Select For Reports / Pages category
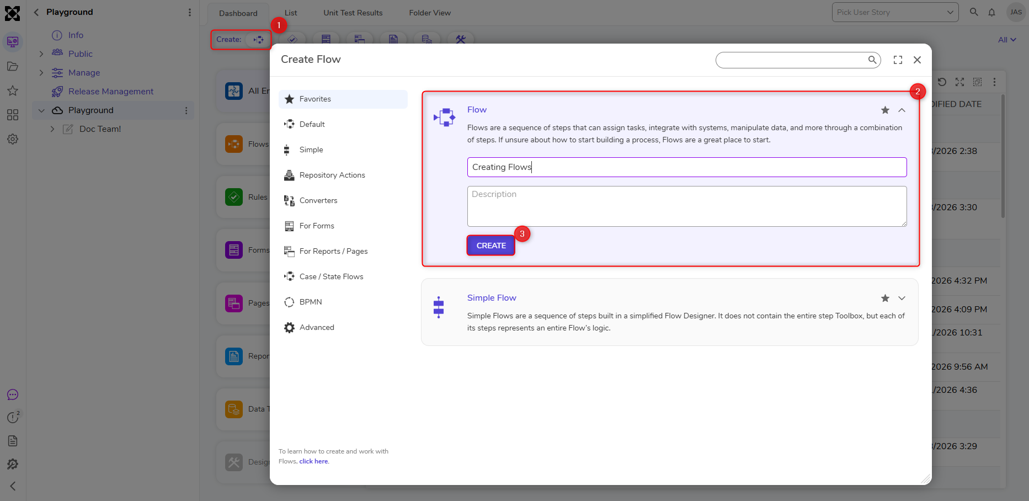The image size is (1029, 501). [343, 252]
